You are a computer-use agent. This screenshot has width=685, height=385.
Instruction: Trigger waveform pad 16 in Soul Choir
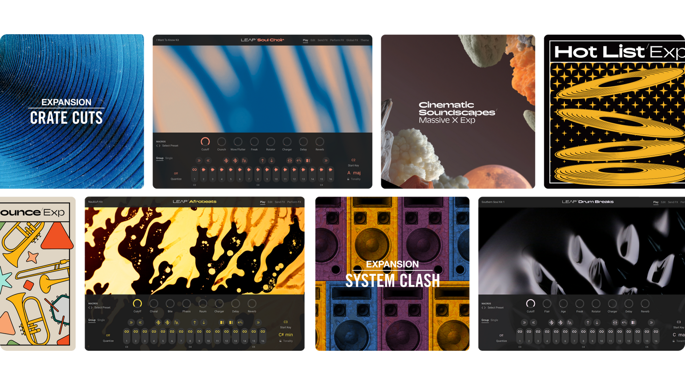(x=330, y=174)
